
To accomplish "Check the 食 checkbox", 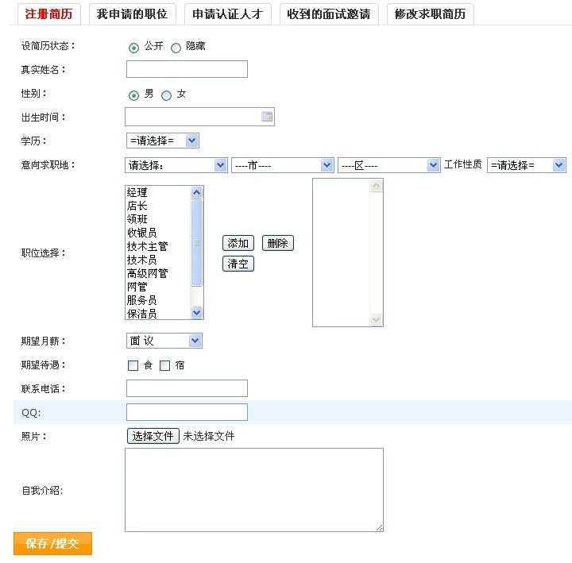I will (133, 366).
